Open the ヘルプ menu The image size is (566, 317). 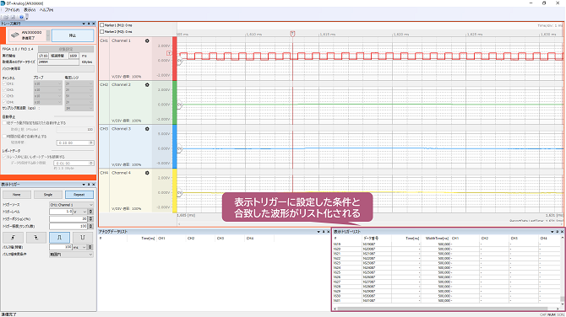coord(46,10)
